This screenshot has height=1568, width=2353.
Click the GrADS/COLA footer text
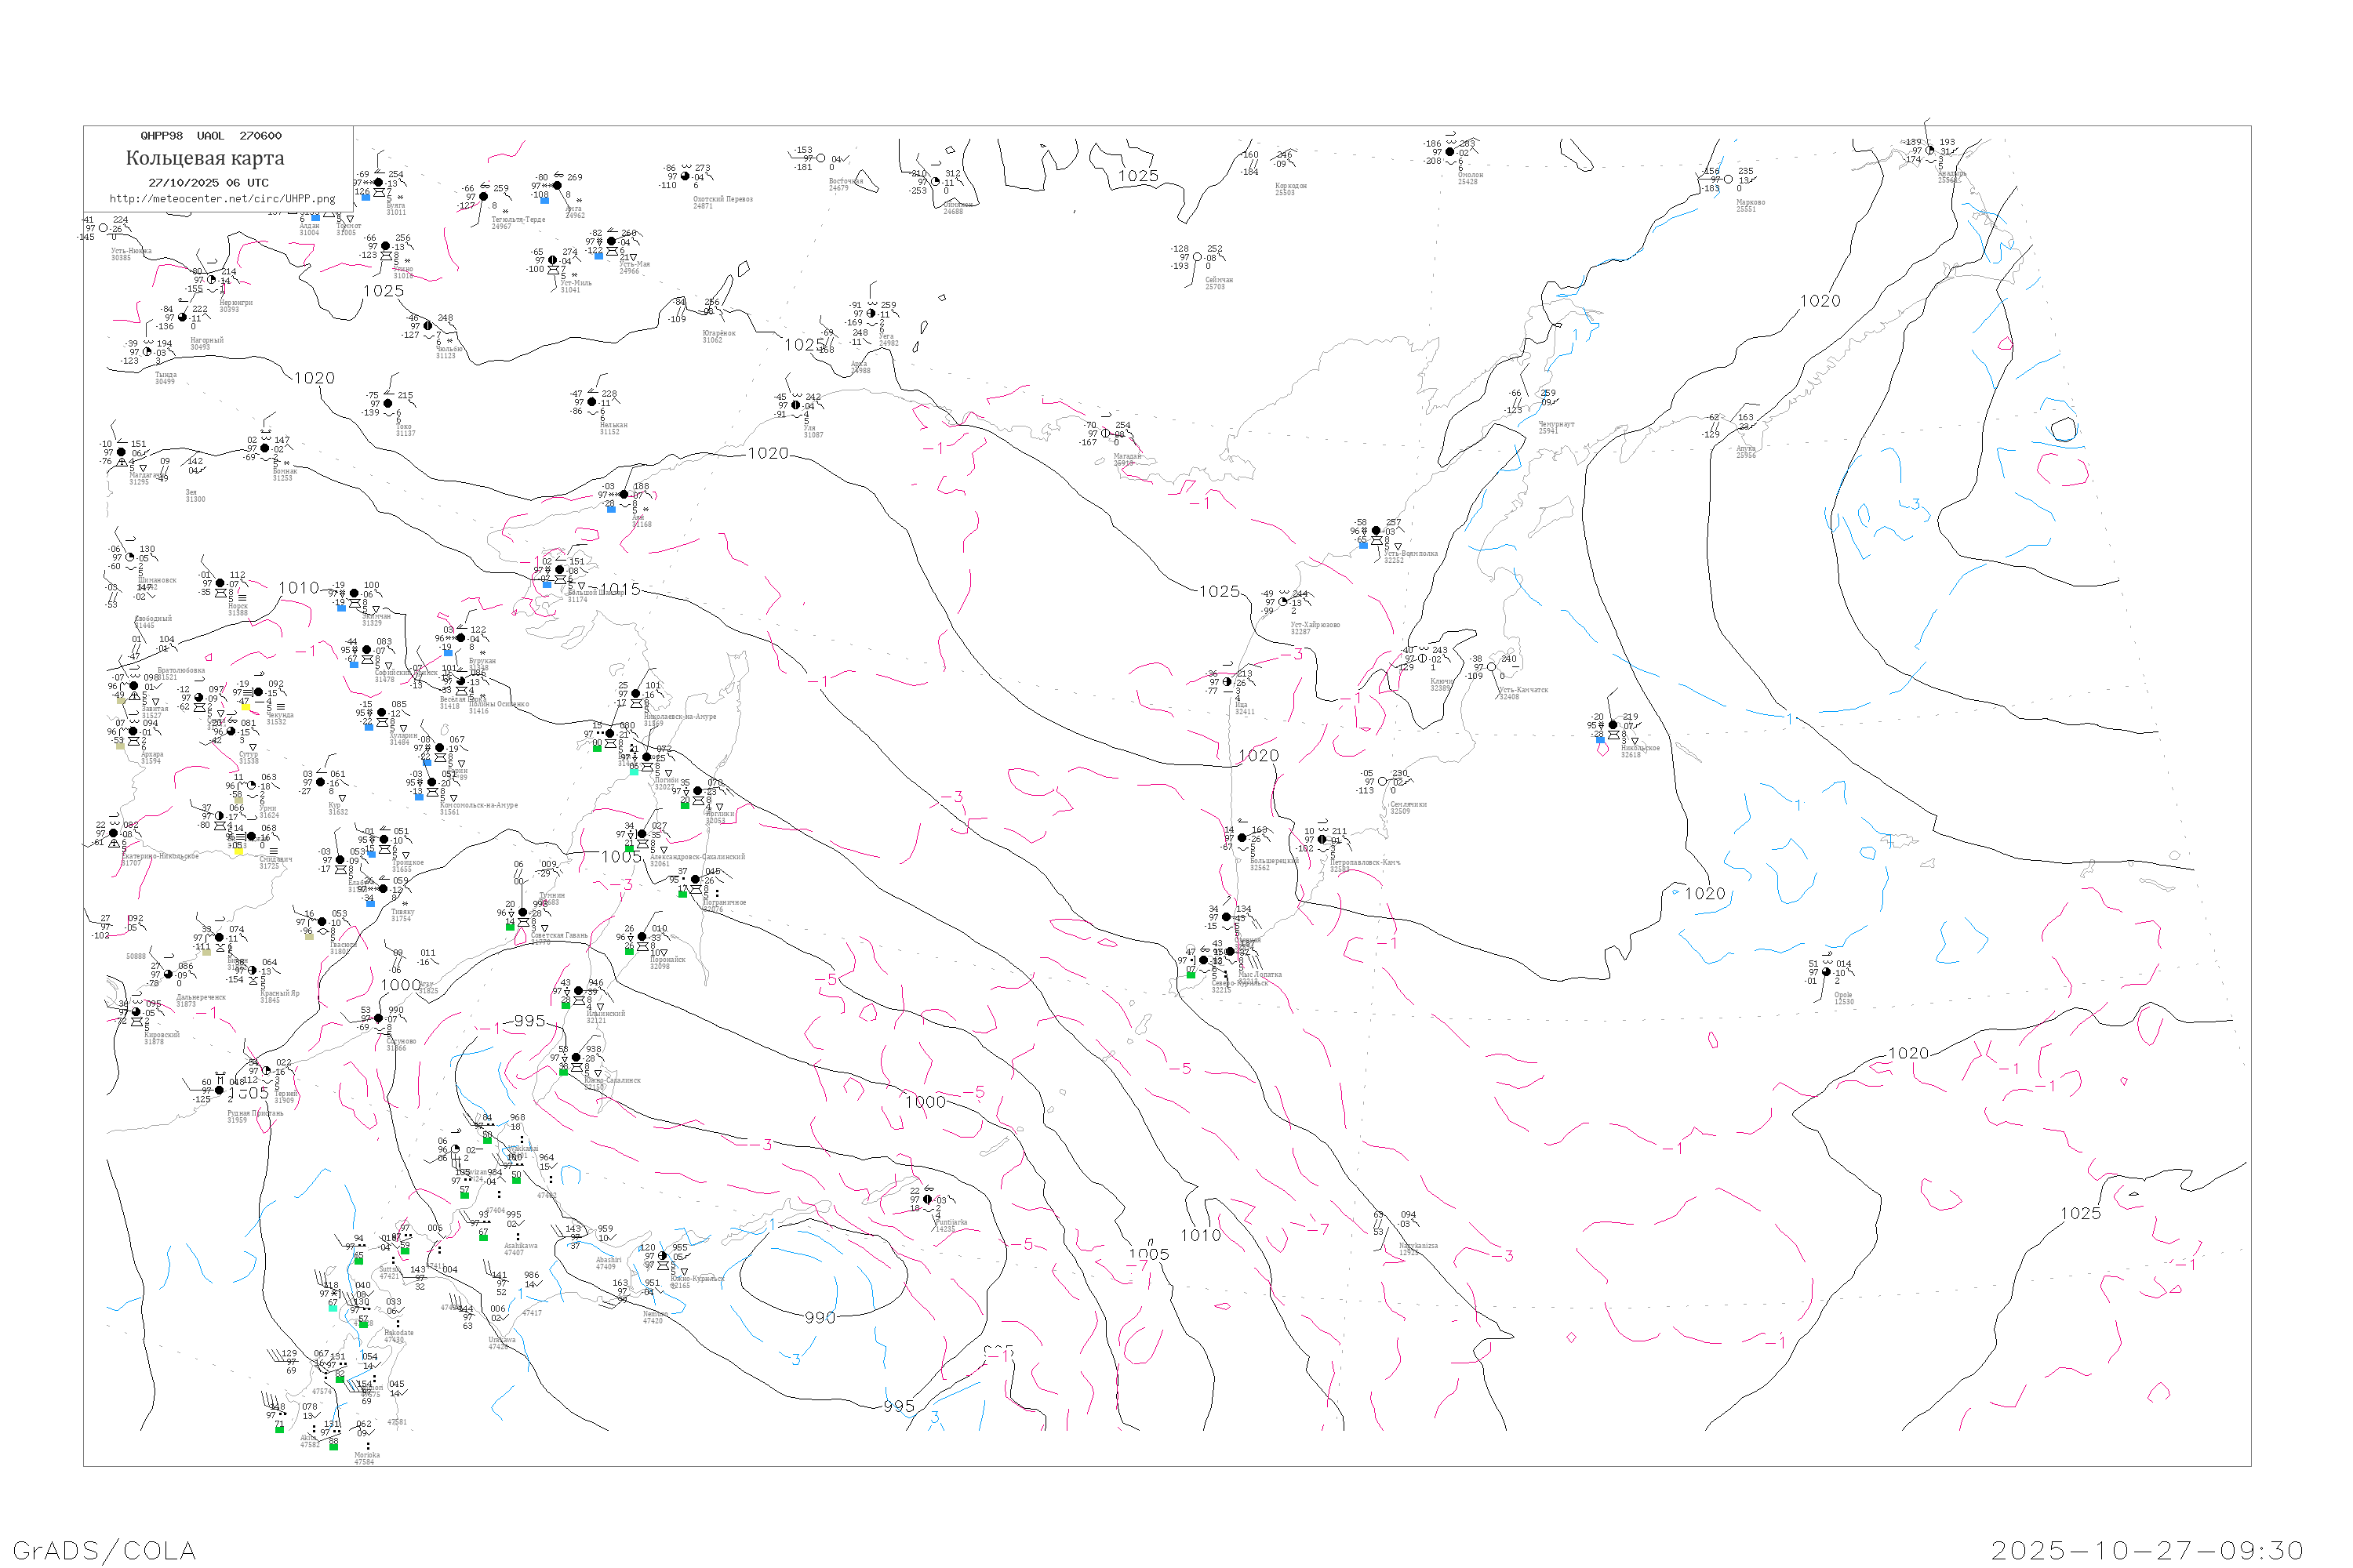104,1550
